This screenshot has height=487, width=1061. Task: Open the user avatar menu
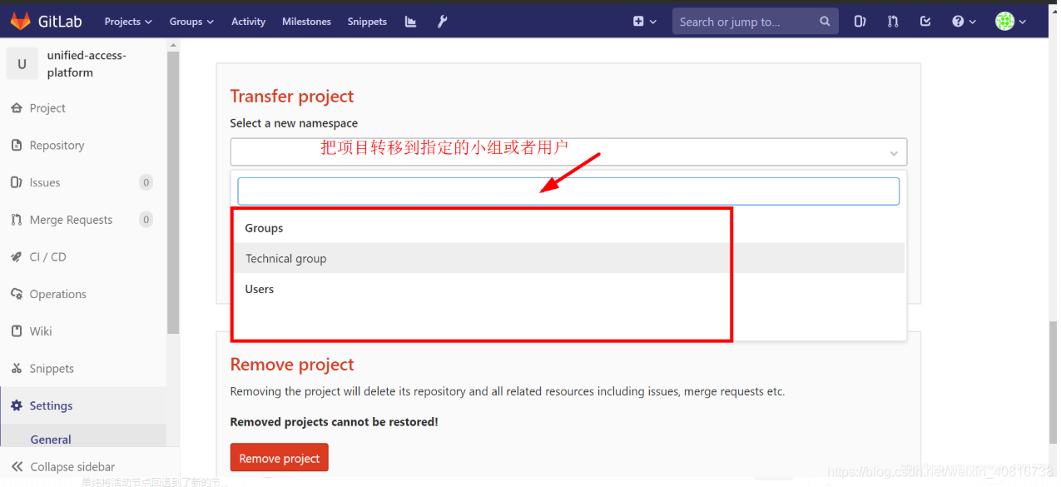tap(1011, 22)
